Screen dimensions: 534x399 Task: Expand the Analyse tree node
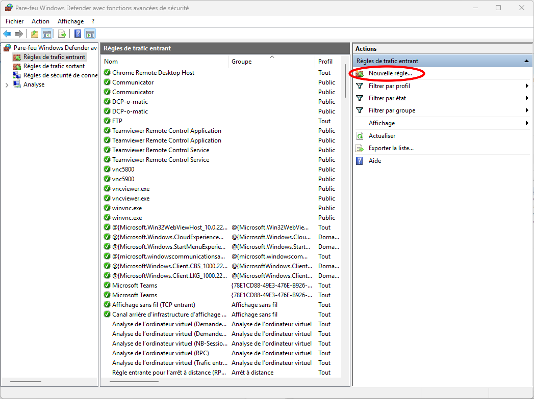pos(7,85)
